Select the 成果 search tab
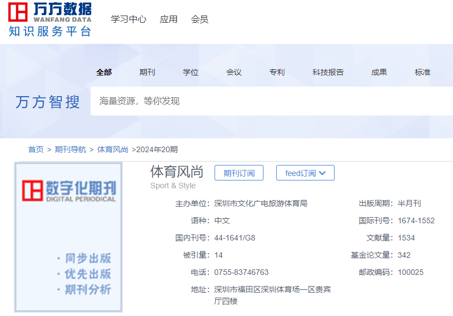The width and height of the screenshot is (453, 316). tap(379, 72)
